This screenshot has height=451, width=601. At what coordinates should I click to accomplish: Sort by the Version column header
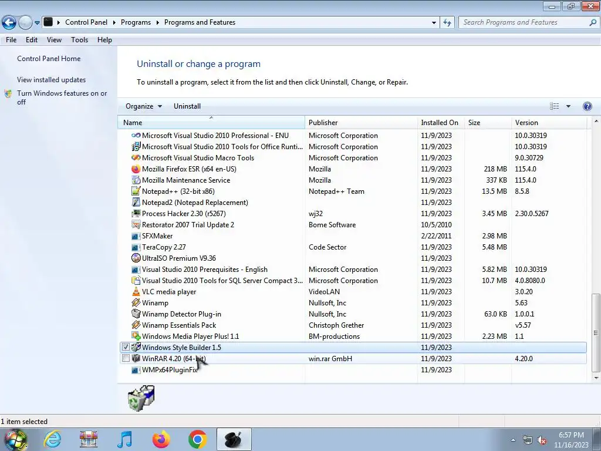549,122
